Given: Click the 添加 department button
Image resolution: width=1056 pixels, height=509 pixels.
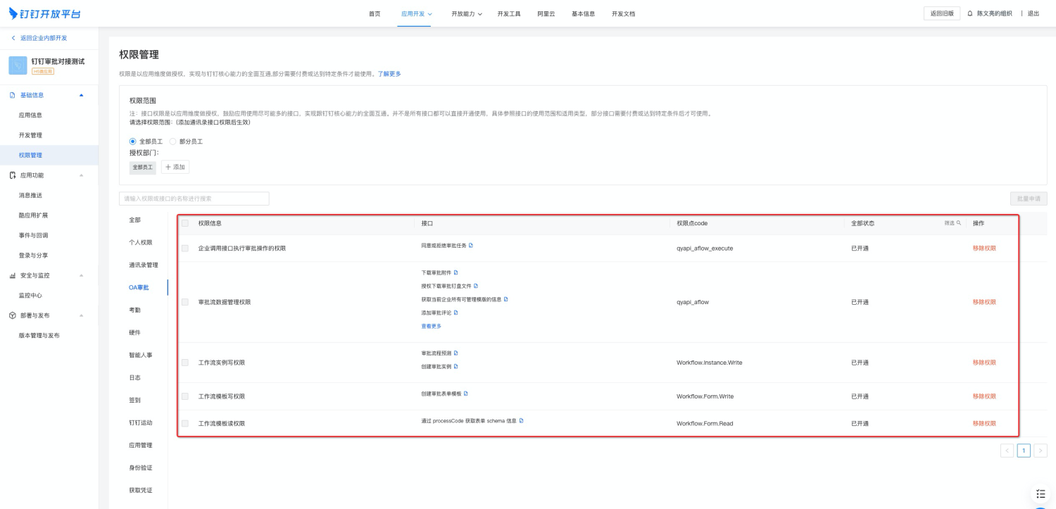Looking at the screenshot, I should pos(175,167).
